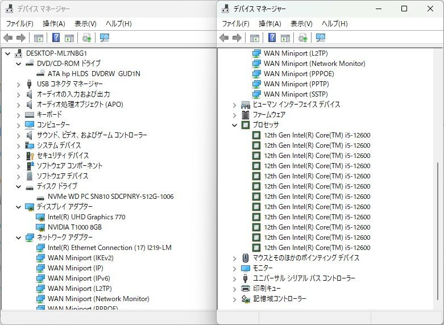
Task: Select WAN Miniport (IP) entry
Action: coord(75,268)
